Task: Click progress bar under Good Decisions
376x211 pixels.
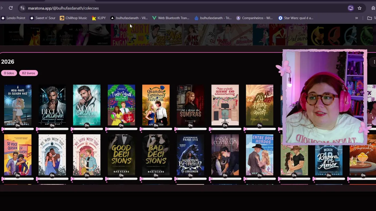Action: pos(121,179)
